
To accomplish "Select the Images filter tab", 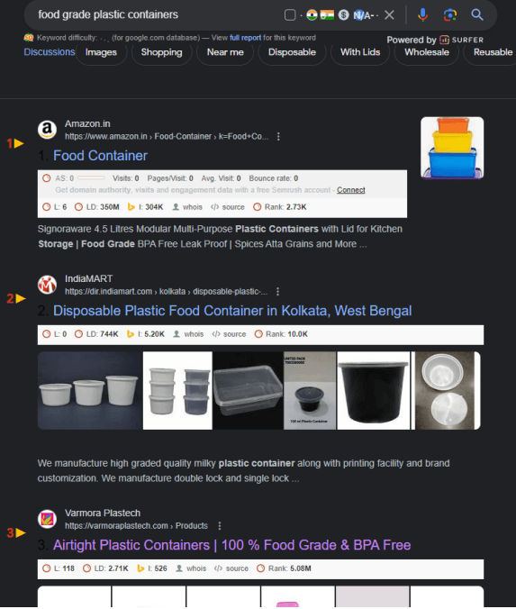I will [101, 52].
